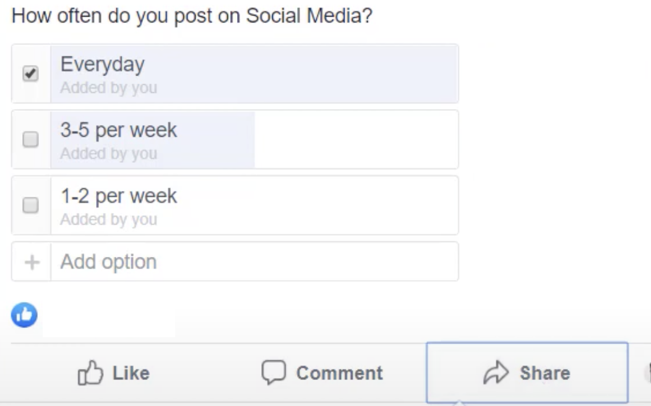Click the blue Like reaction icon
This screenshot has height=406, width=651.
[x=25, y=315]
